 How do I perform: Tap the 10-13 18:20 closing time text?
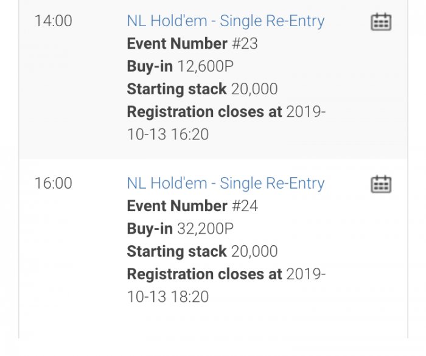(x=167, y=297)
